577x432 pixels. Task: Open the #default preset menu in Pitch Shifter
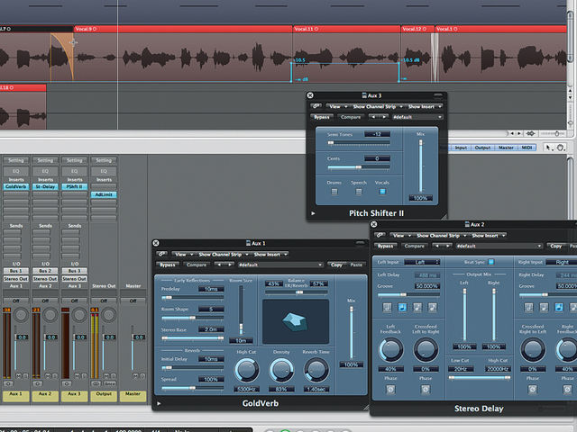click(x=417, y=117)
